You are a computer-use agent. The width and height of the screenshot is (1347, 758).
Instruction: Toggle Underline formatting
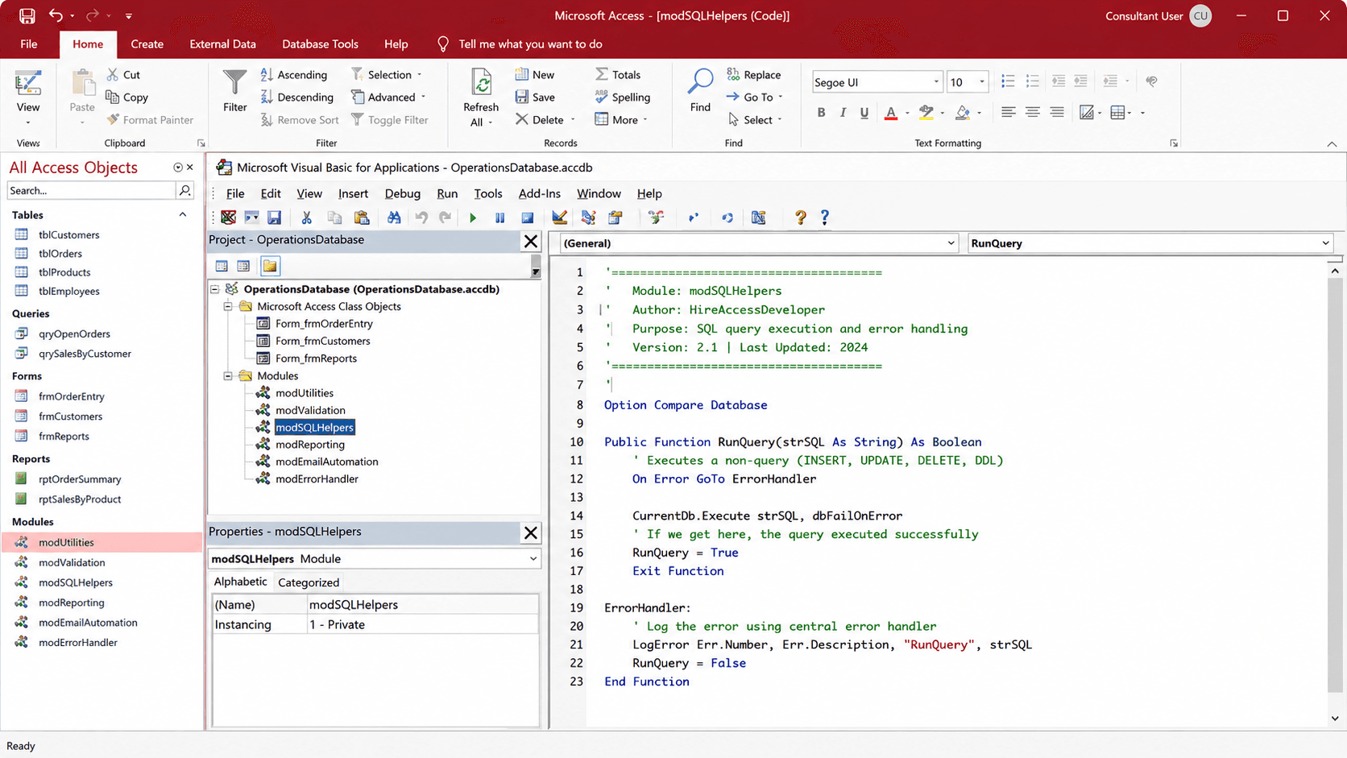pyautogui.click(x=864, y=113)
